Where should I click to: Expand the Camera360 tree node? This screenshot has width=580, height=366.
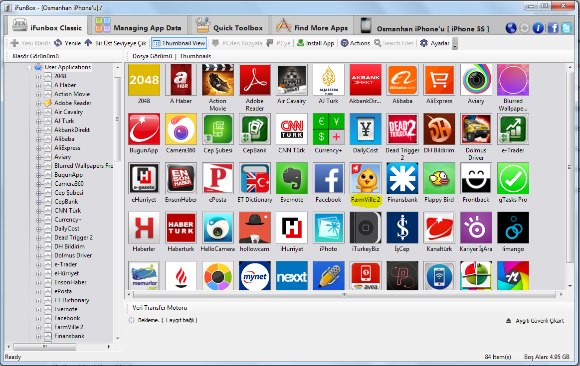[38, 184]
